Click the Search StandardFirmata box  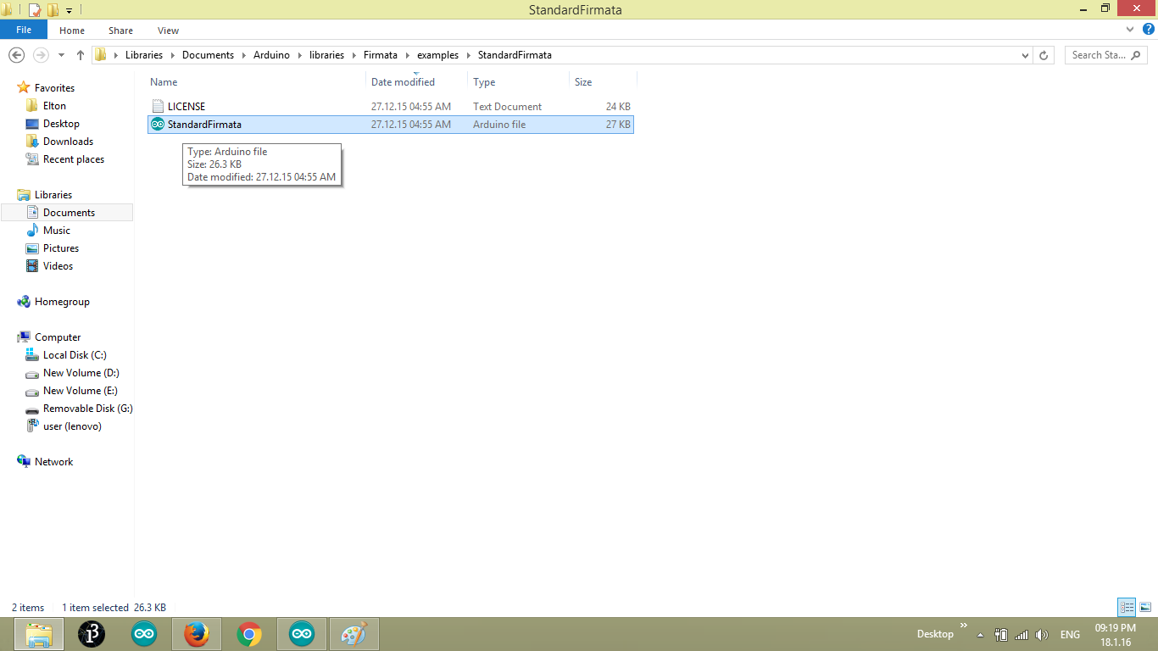click(1105, 55)
